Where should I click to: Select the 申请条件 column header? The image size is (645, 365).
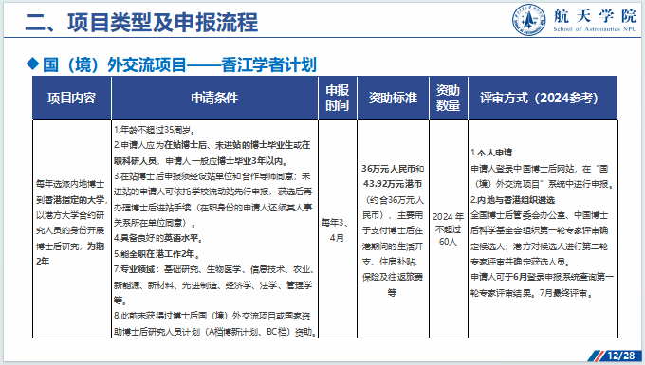(214, 98)
